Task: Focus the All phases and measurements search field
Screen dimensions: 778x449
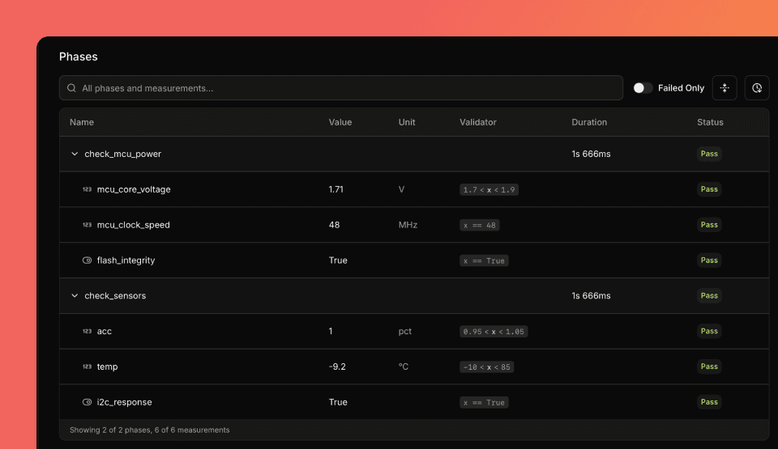Action: [x=340, y=88]
